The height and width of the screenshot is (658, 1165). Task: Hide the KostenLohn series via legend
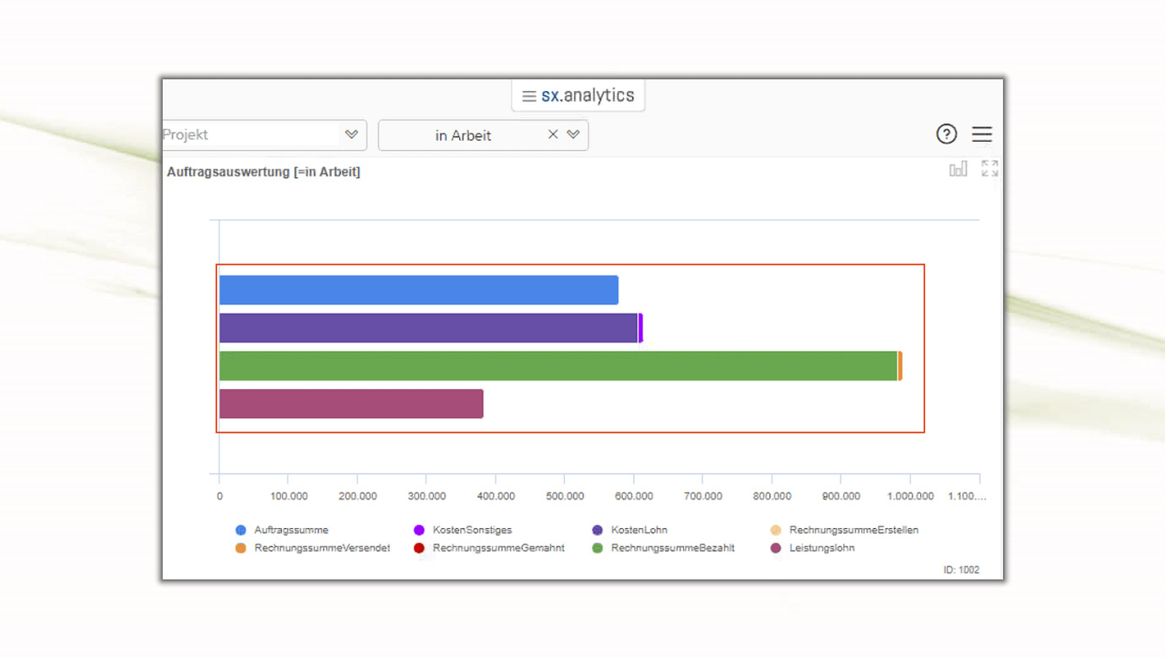[x=638, y=530]
